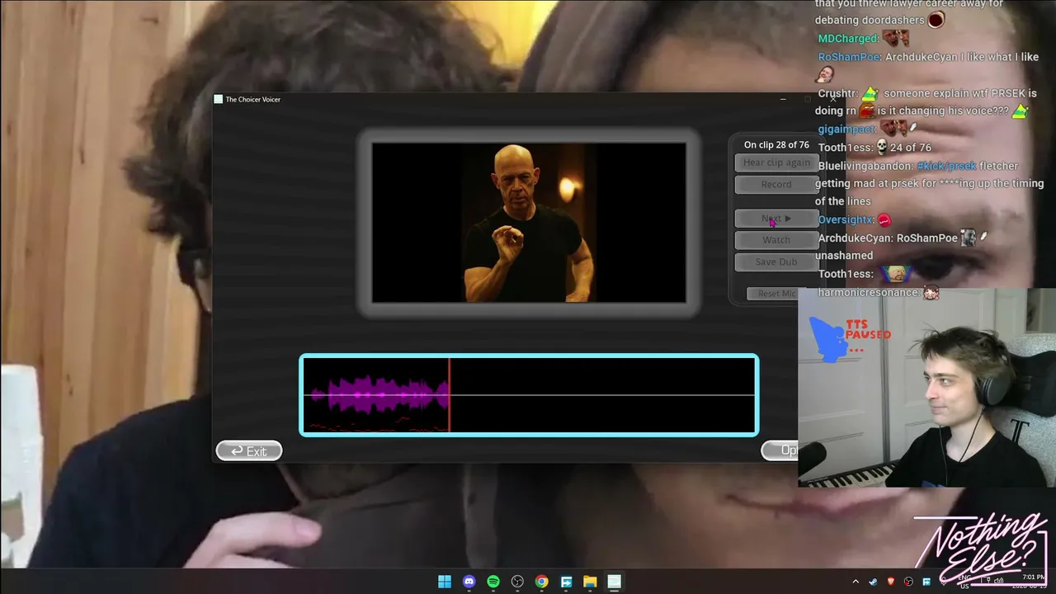
Task: Show hidden system tray icons
Action: pos(856,582)
